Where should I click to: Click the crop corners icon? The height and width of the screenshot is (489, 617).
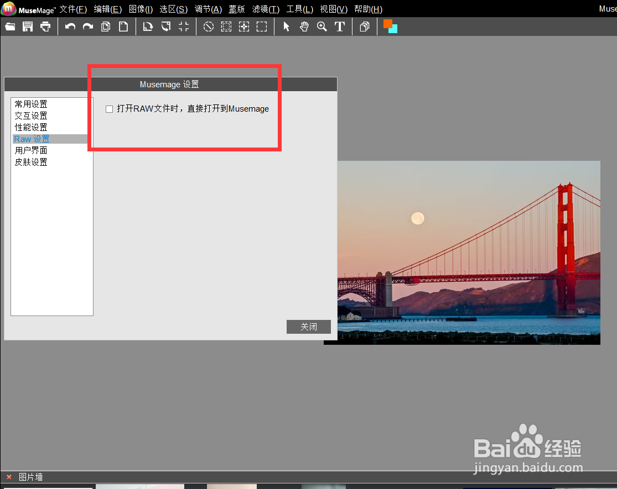point(183,27)
